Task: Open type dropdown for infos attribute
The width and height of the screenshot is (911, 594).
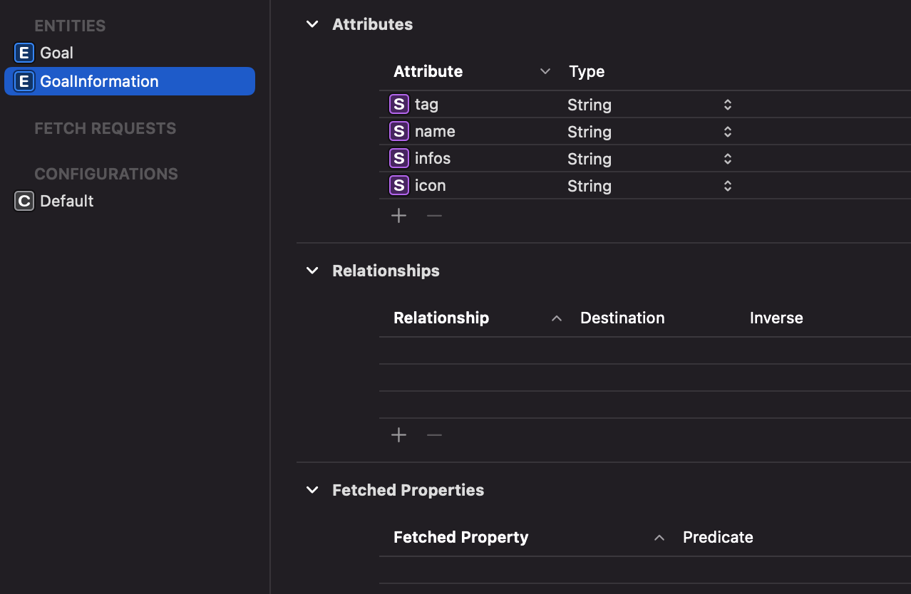Action: point(727,159)
